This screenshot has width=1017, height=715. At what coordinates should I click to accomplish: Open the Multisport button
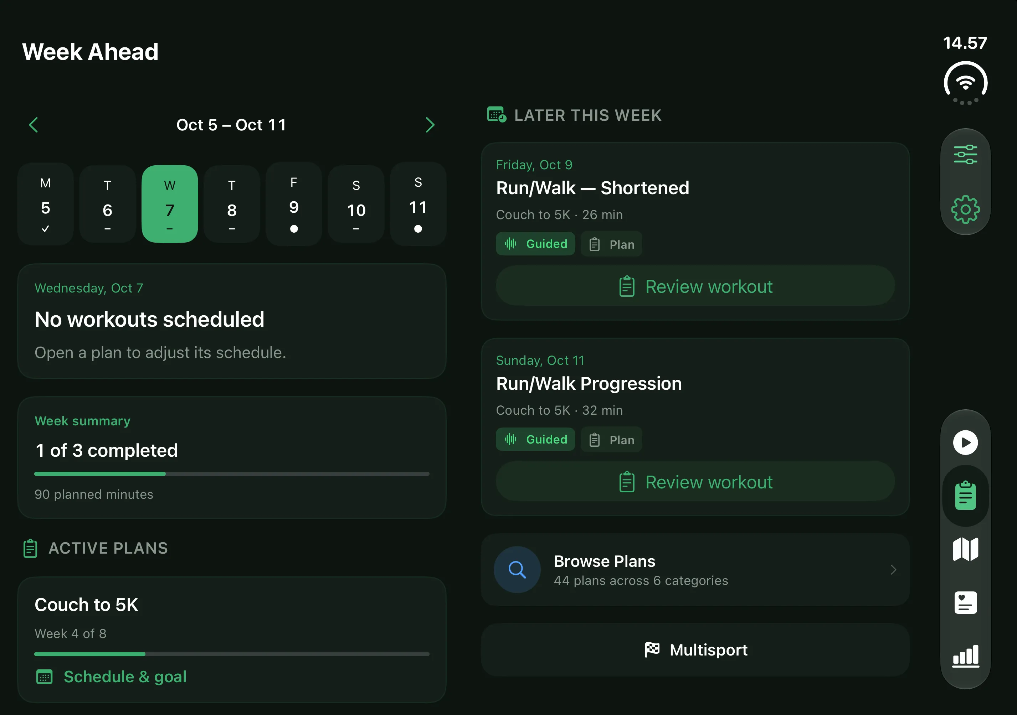click(x=695, y=650)
